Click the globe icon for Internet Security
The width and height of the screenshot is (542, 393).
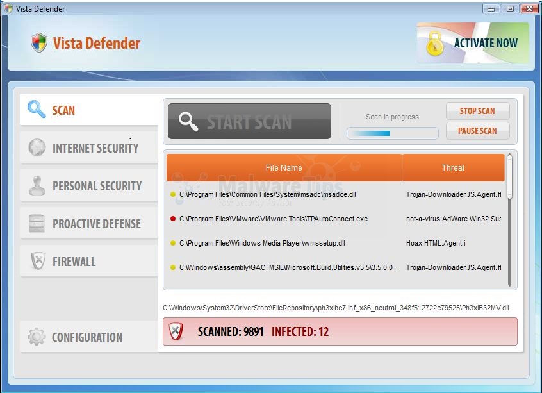[37, 147]
